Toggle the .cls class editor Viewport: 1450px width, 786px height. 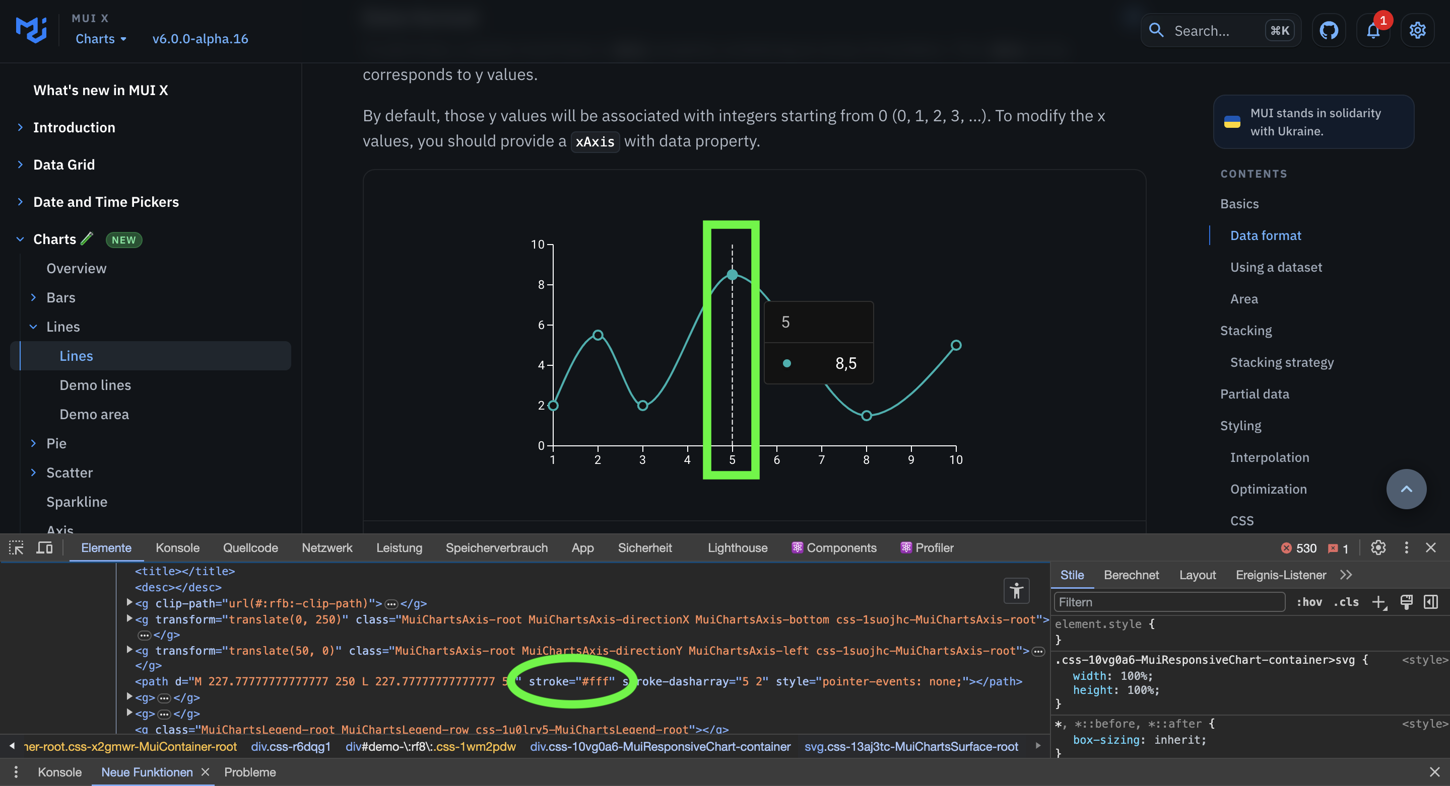tap(1346, 602)
